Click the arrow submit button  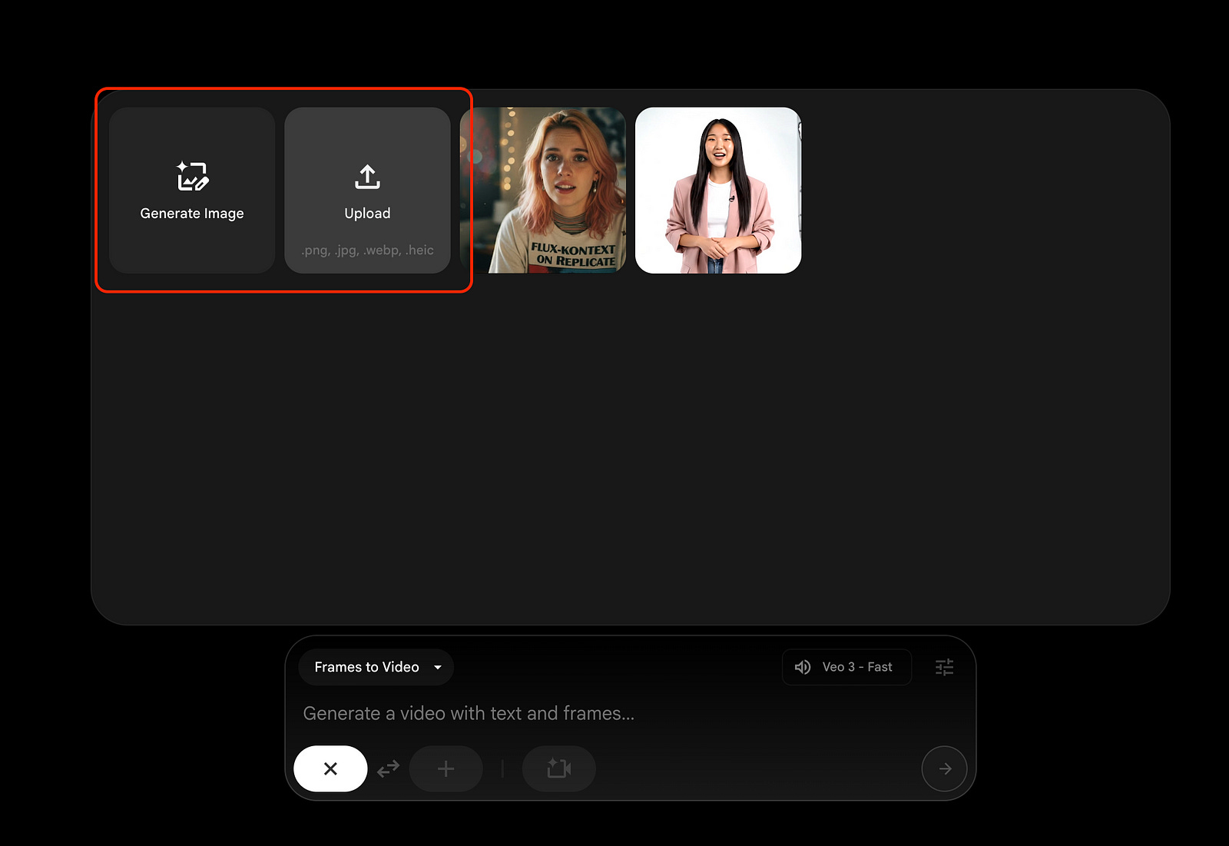[945, 768]
